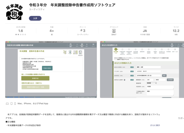Click the first app screenshot thumbnail
Image resolution: width=184 pixels, height=133 pixels.
point(51,69)
